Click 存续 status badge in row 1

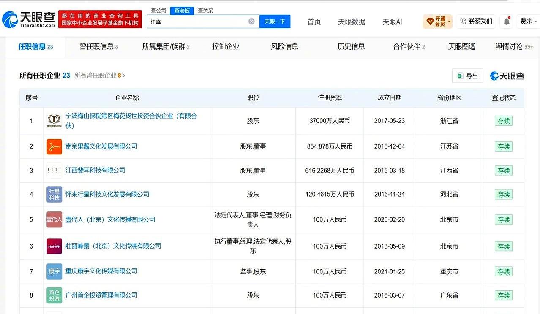tap(504, 121)
